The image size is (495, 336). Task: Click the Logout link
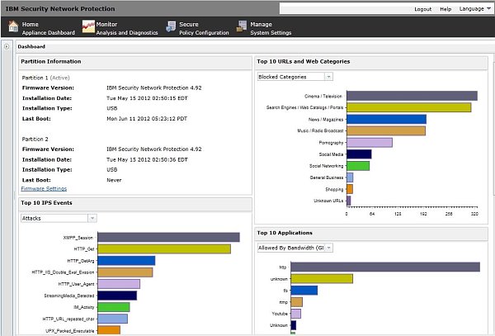point(422,9)
